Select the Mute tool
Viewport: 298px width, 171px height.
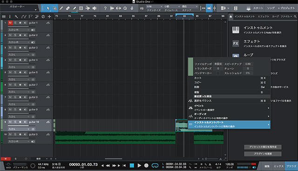81,8
